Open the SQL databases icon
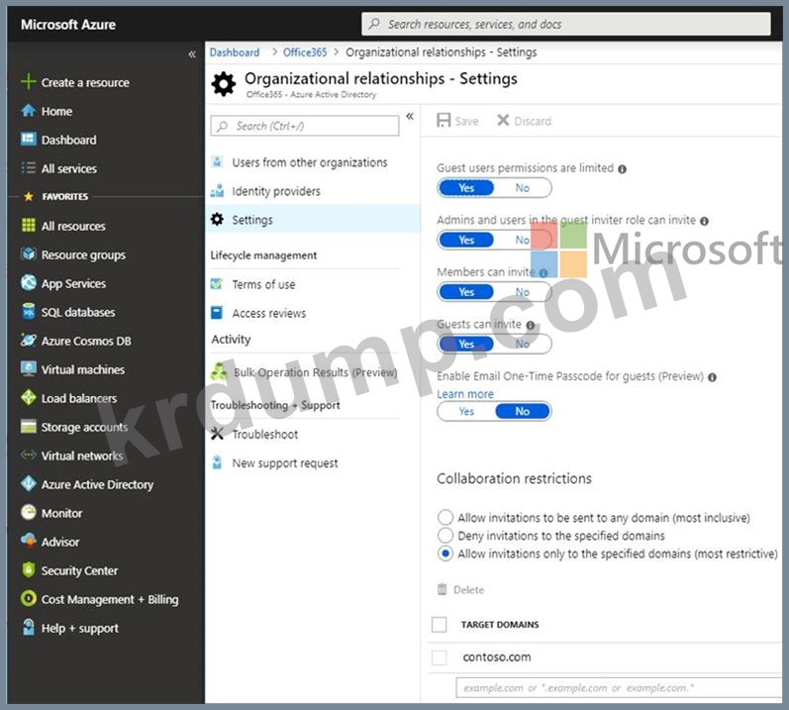This screenshot has height=710, width=789. click(28, 312)
